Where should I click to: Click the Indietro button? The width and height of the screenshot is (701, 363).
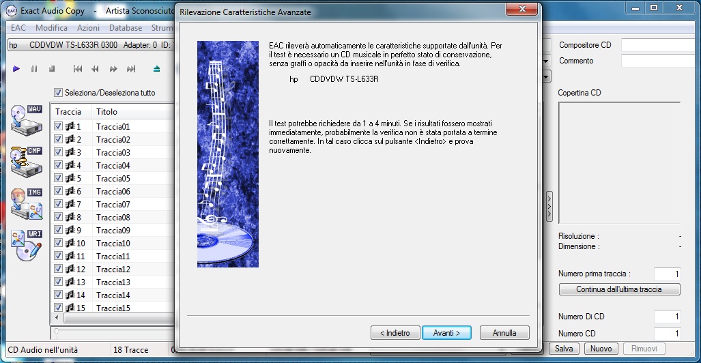coord(395,333)
